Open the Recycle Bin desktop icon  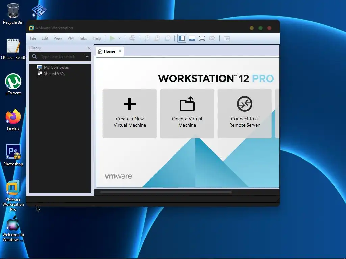pyautogui.click(x=13, y=13)
